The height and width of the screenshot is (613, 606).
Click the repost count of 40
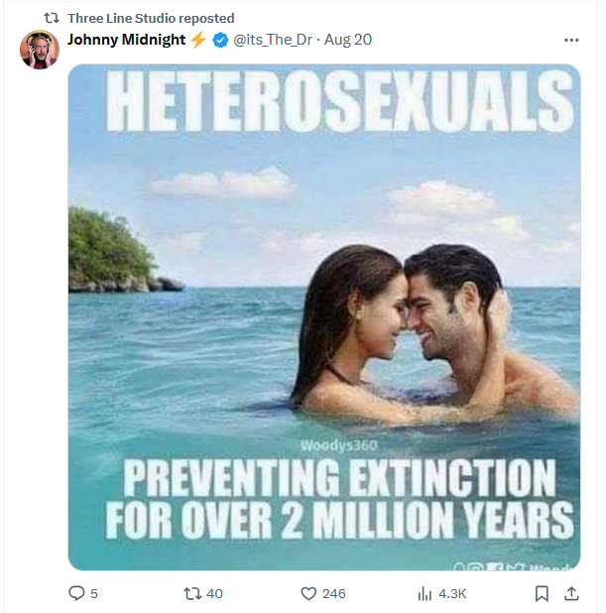point(214,593)
